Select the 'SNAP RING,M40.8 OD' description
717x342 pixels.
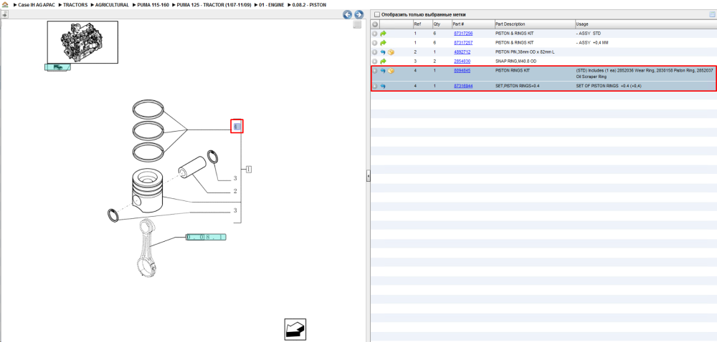coord(516,61)
